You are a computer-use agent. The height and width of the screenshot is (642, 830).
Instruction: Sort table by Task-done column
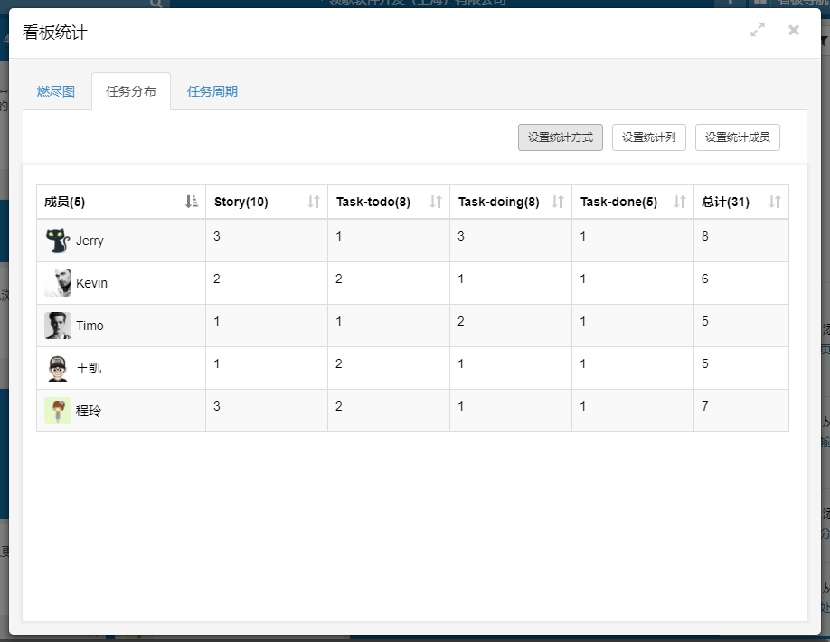[680, 202]
